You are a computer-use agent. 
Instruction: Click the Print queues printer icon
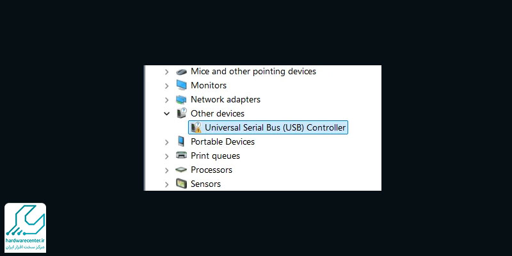[x=181, y=156]
